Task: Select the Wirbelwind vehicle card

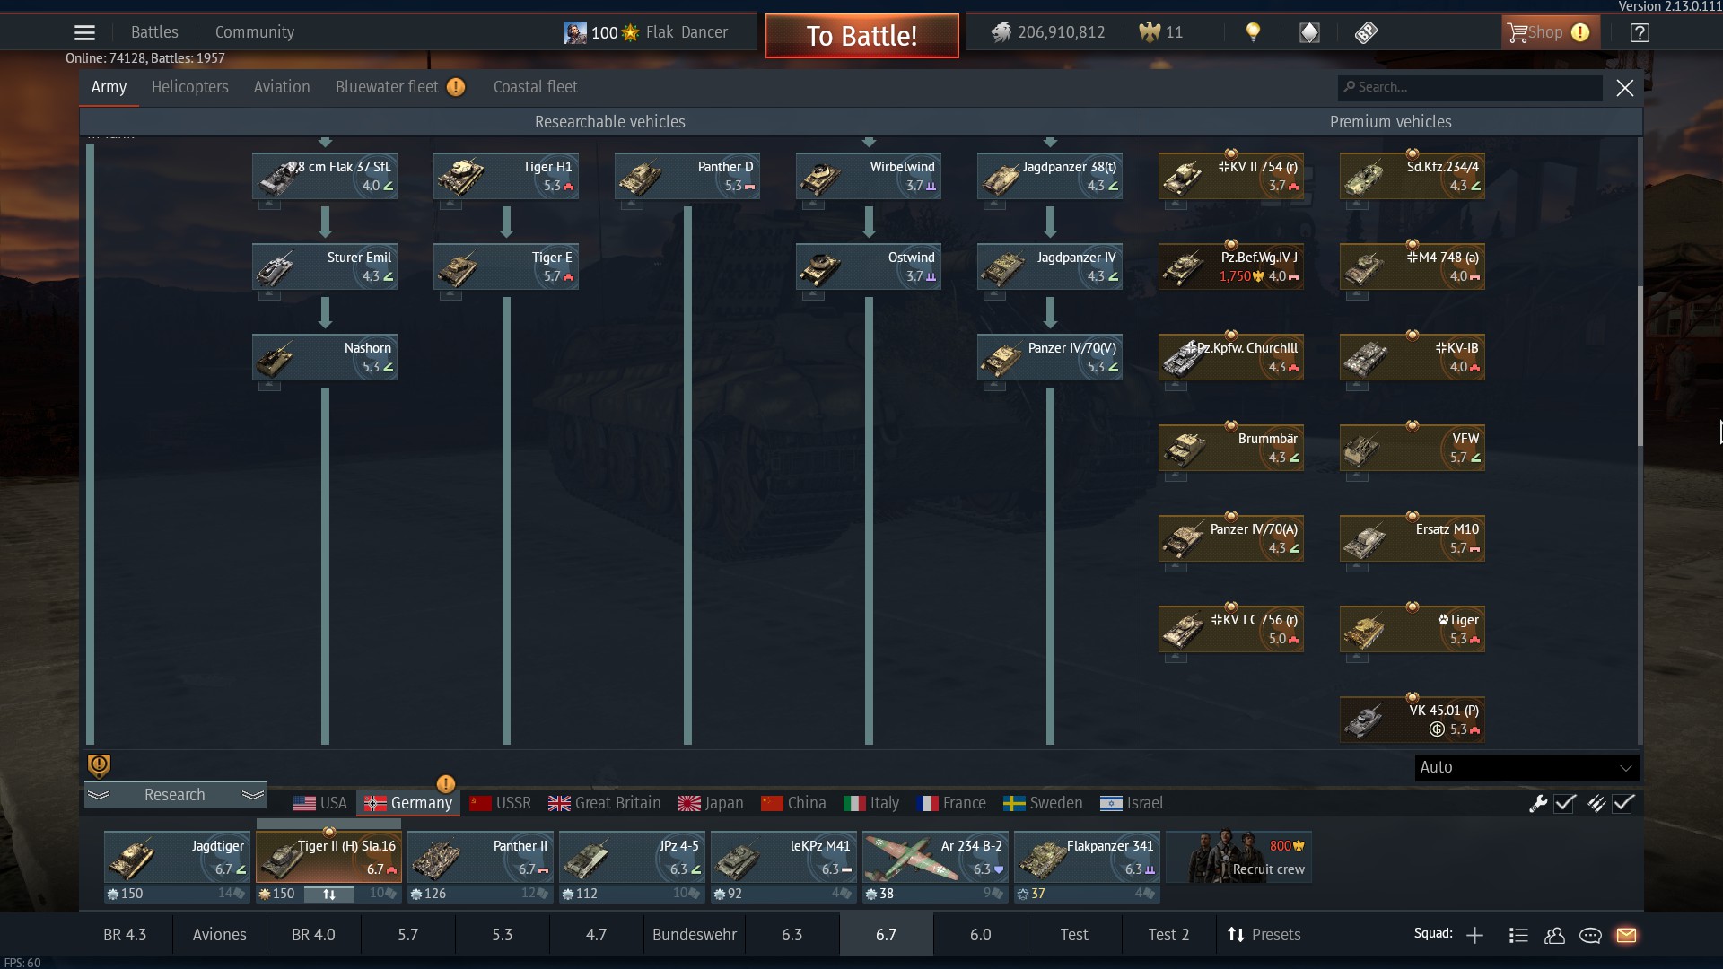Action: (869, 176)
